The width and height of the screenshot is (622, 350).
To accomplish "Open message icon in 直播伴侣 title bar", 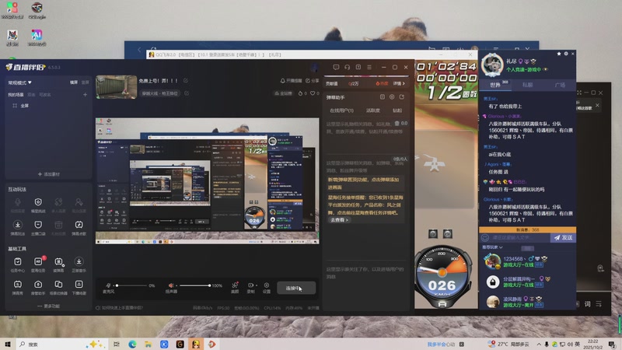I will pos(336,67).
